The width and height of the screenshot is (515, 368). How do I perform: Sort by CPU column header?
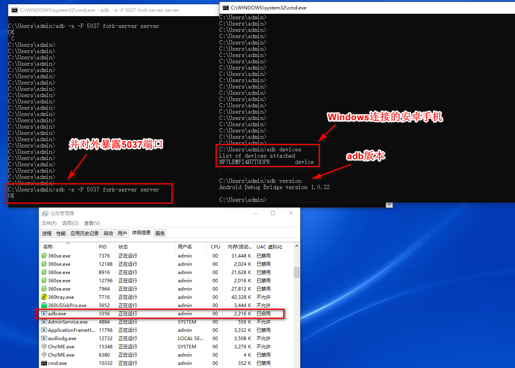click(x=215, y=247)
